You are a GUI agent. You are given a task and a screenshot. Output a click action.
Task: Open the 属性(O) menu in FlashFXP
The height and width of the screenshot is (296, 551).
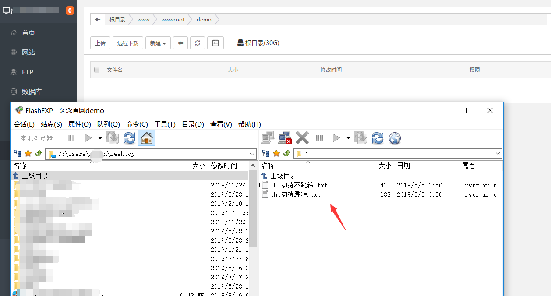click(80, 124)
